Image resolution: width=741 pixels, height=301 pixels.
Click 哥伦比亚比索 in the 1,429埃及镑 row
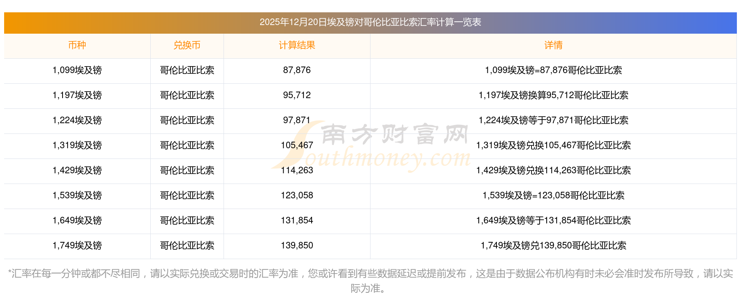(187, 170)
